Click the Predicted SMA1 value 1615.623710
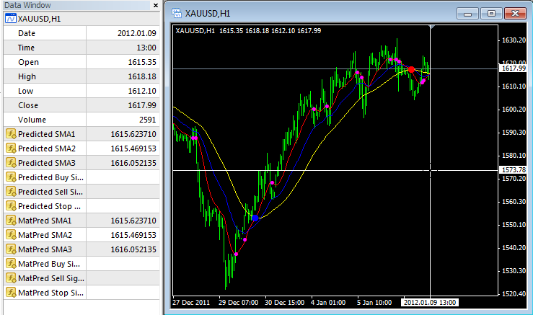 133,134
